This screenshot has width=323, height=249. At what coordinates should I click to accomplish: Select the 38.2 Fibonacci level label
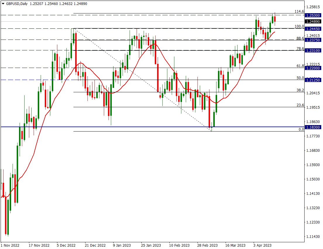tap(300, 90)
